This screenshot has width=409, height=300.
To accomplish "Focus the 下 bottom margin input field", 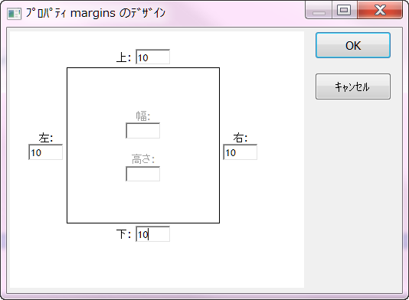I will (x=153, y=234).
